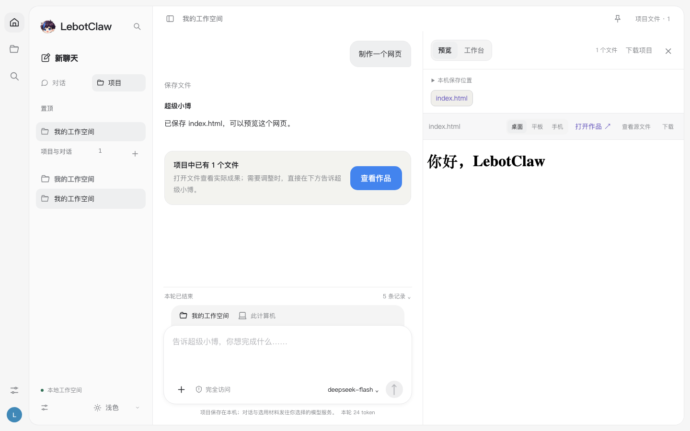Toggle the sidebar panel icon
Image resolution: width=690 pixels, height=431 pixels.
pyautogui.click(x=170, y=19)
